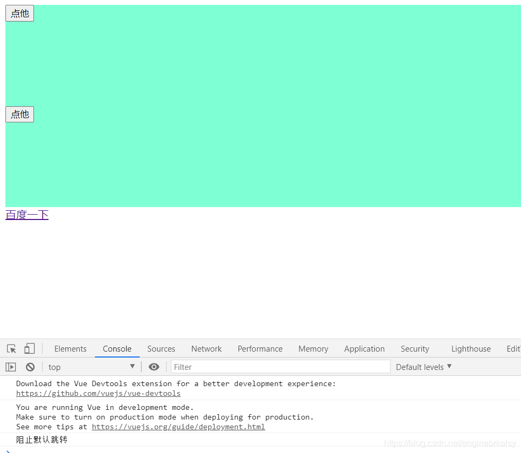Viewport: 521px width, 453px height.
Task: Switch to the Elements tab
Action: pos(71,348)
